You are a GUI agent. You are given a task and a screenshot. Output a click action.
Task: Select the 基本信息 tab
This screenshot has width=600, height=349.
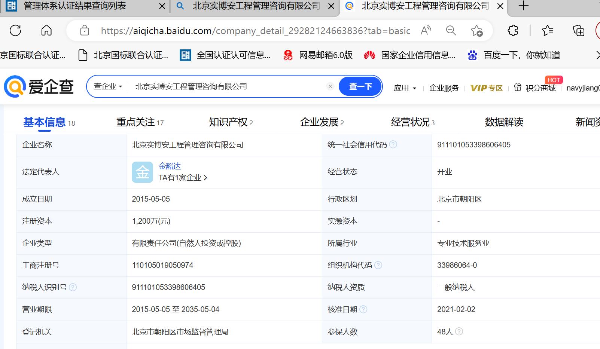coord(49,122)
